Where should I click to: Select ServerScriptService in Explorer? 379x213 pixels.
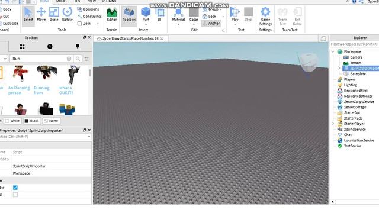point(359,102)
